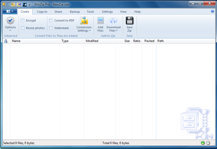This screenshot has height=149, width=217.
Task: Enable the Resize photos checkbox
Action: [x=23, y=28]
